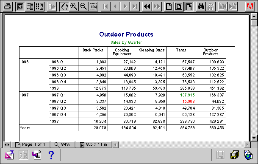
Task: Click the Years total row label
Action: coord(25,128)
